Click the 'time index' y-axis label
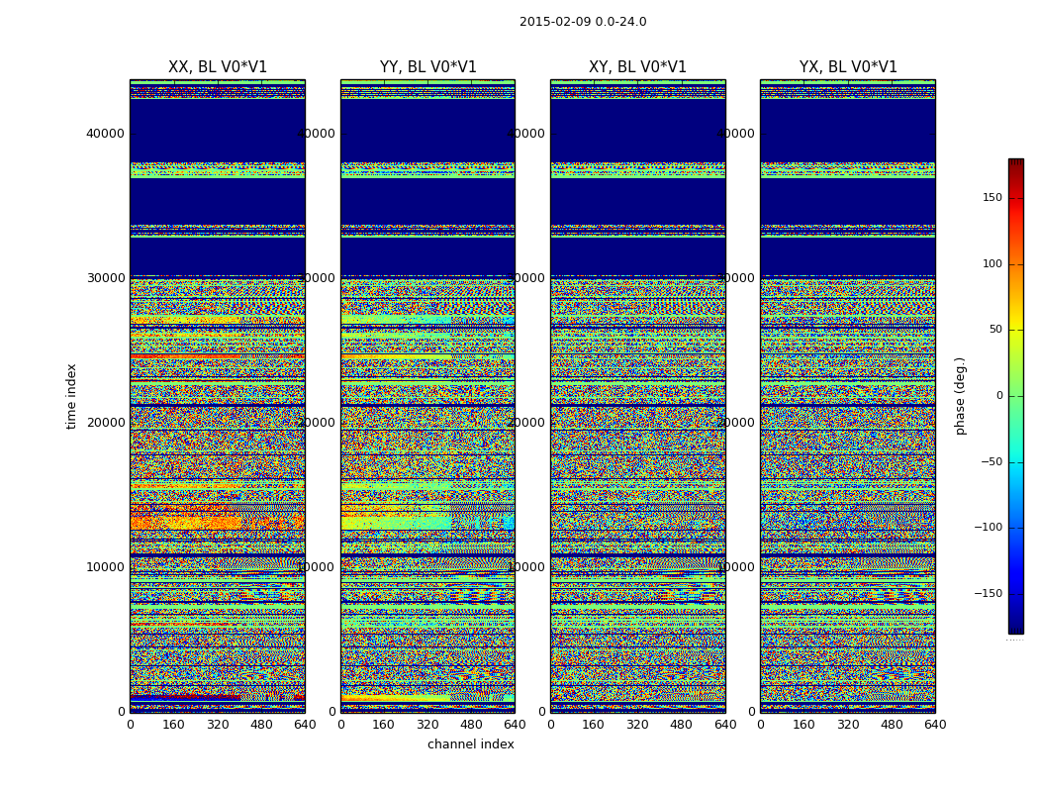 (x=71, y=396)
